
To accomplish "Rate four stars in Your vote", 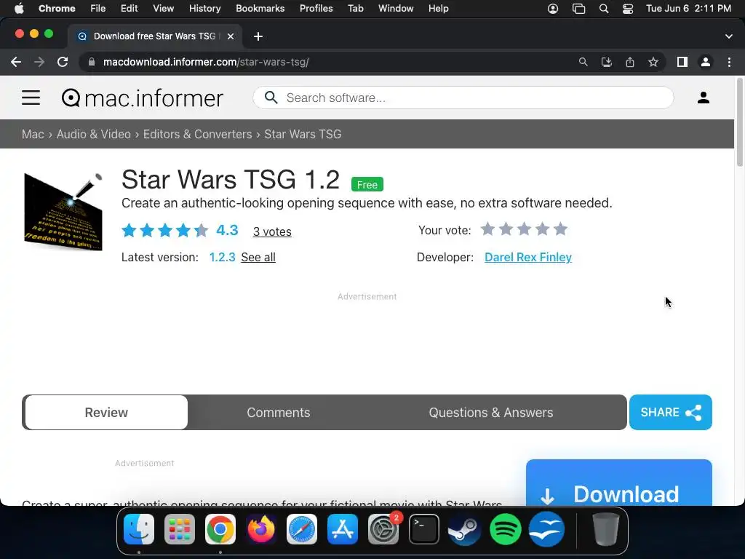I will [x=542, y=229].
